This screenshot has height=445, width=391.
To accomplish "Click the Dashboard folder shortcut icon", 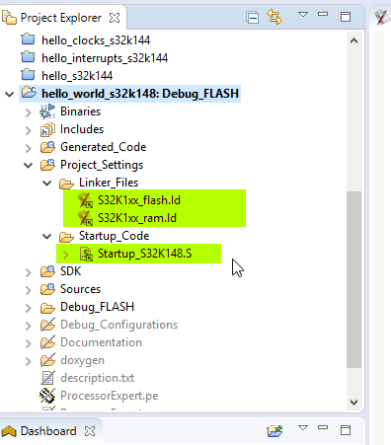I will (x=274, y=430).
